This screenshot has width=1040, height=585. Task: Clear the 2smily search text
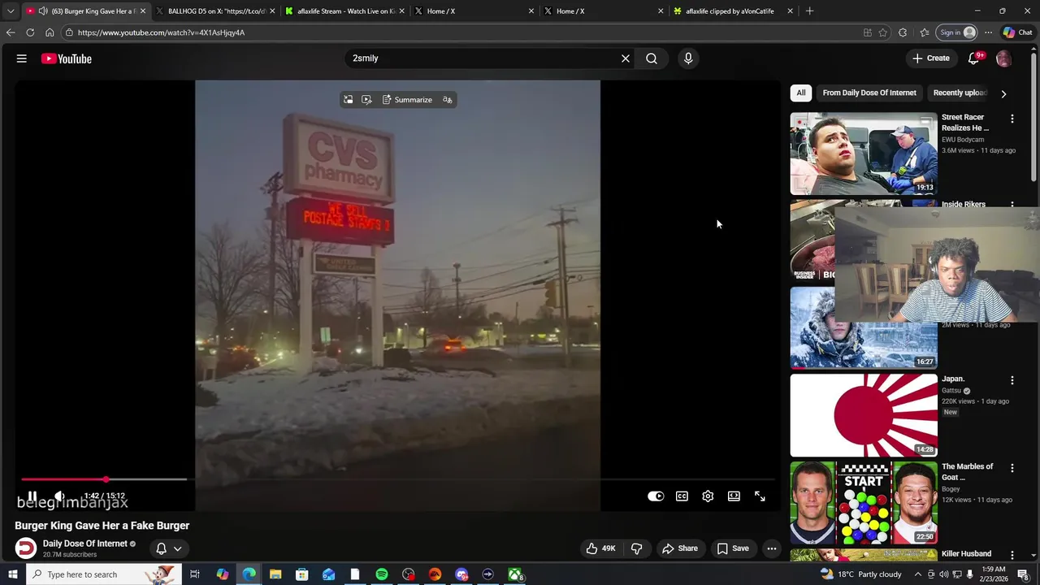[x=626, y=58]
